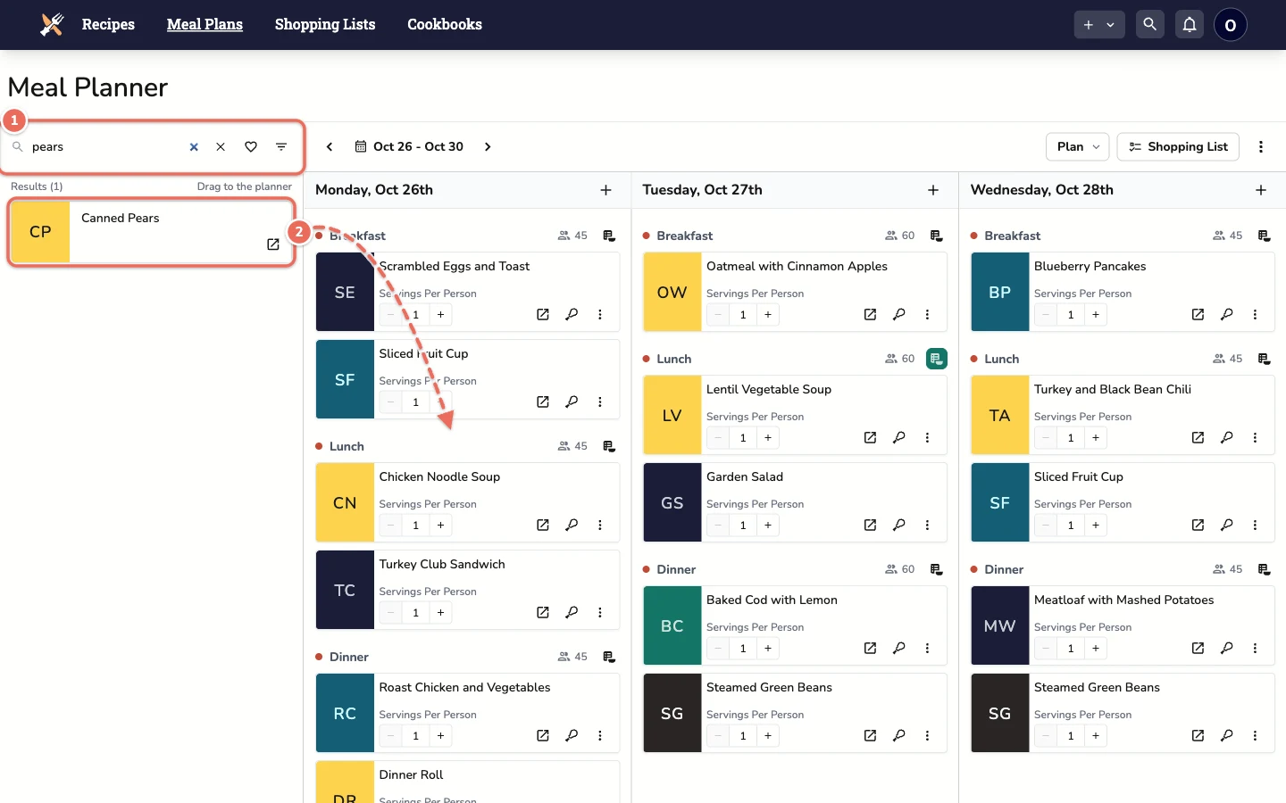The height and width of the screenshot is (803, 1286).
Task: Open the Meal Plans page
Action: point(205,25)
